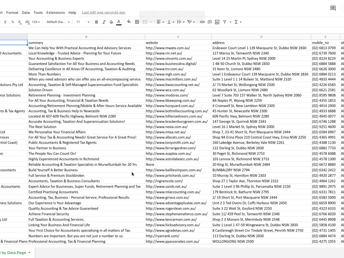The height and width of the screenshot is (258, 344).
Task: Click the insert chart icon
Action: [217, 22]
